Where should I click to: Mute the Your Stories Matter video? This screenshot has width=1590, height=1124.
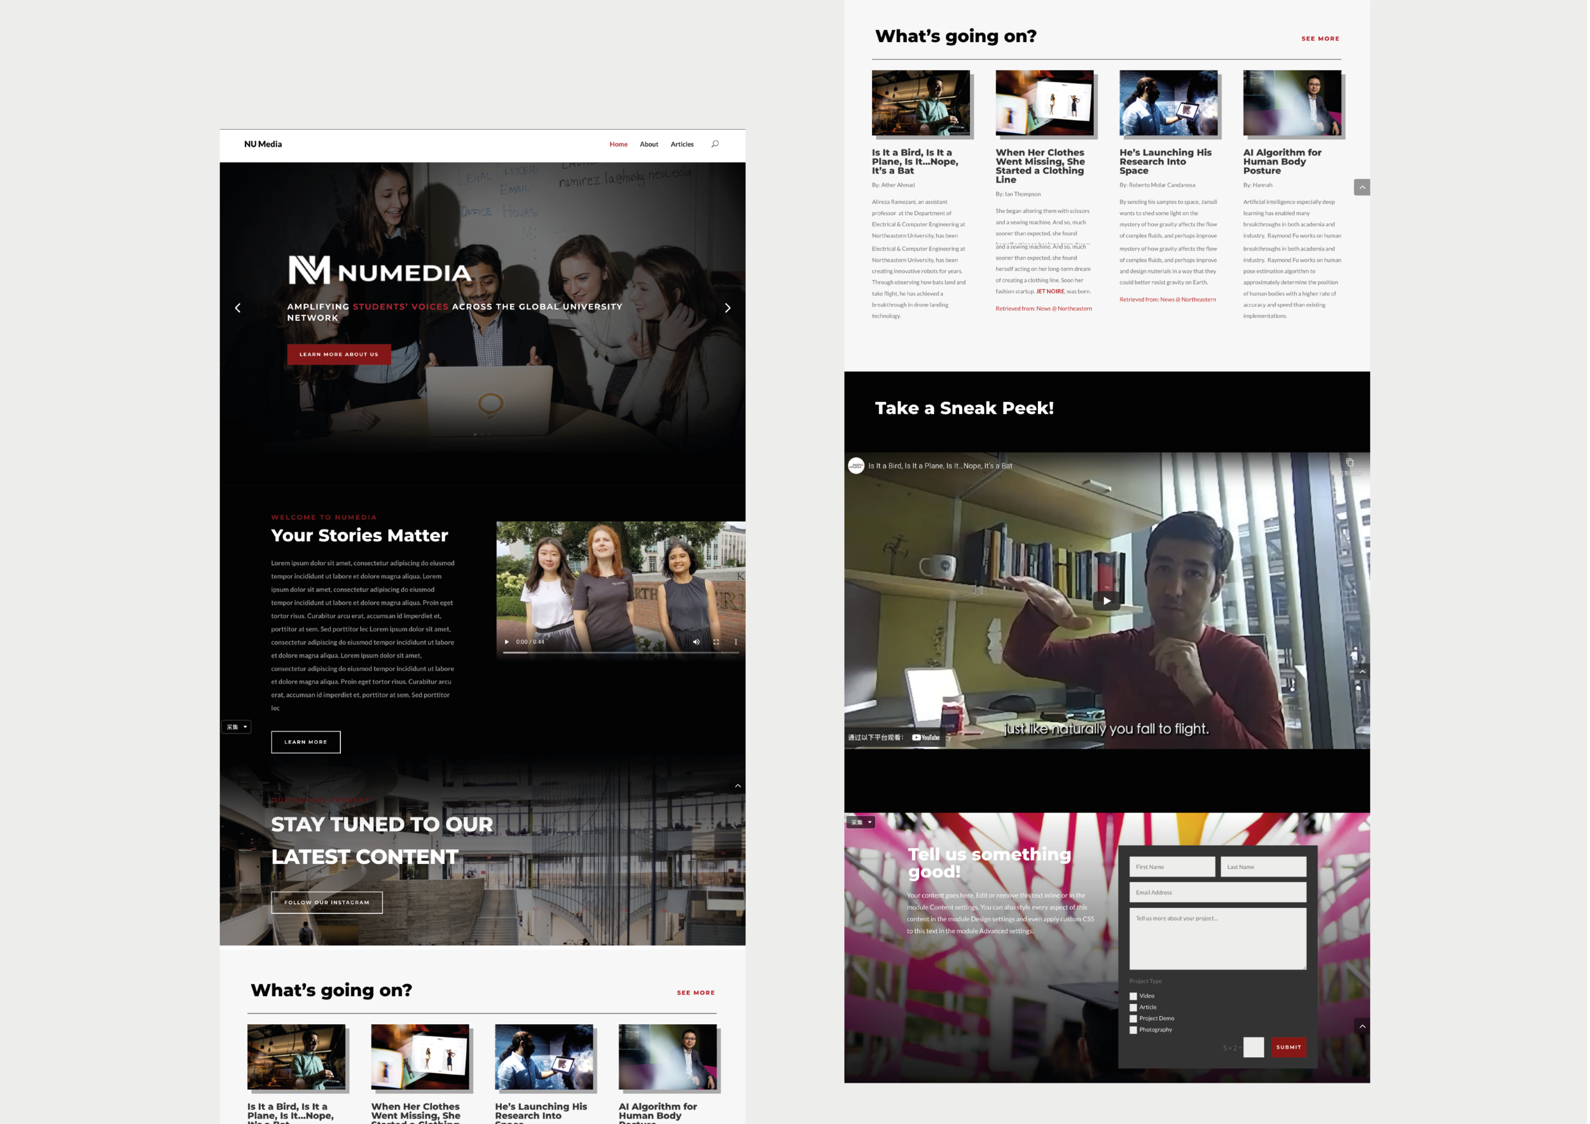(x=696, y=641)
